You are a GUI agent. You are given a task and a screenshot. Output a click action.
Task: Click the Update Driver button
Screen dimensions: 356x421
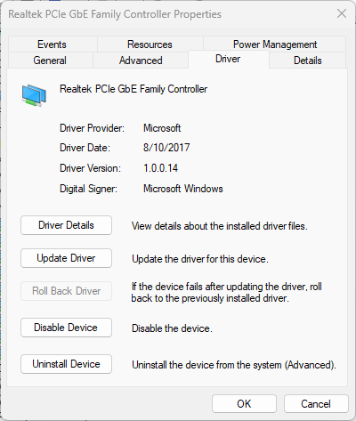click(x=66, y=258)
